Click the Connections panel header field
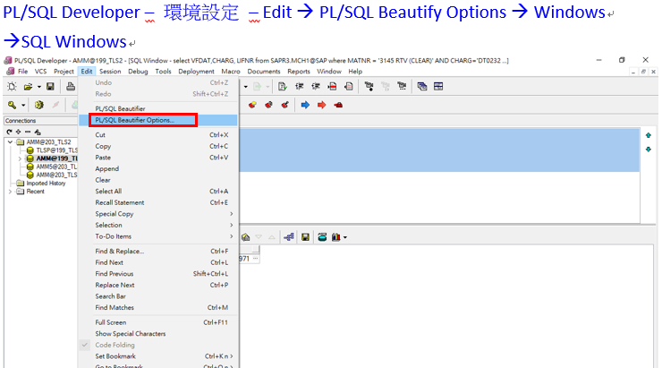This screenshot has width=662, height=368. pyautogui.click(x=41, y=121)
